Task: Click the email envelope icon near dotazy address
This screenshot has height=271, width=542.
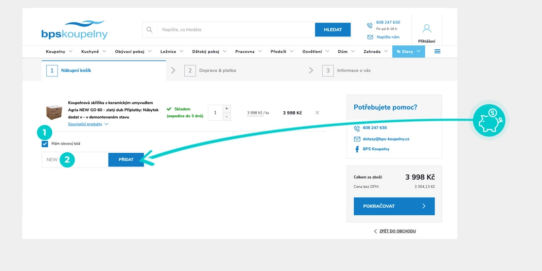Action: pyautogui.click(x=357, y=139)
